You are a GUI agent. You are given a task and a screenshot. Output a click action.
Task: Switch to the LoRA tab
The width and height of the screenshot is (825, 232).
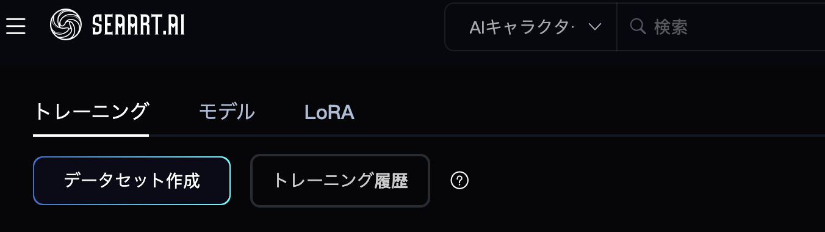coord(330,112)
